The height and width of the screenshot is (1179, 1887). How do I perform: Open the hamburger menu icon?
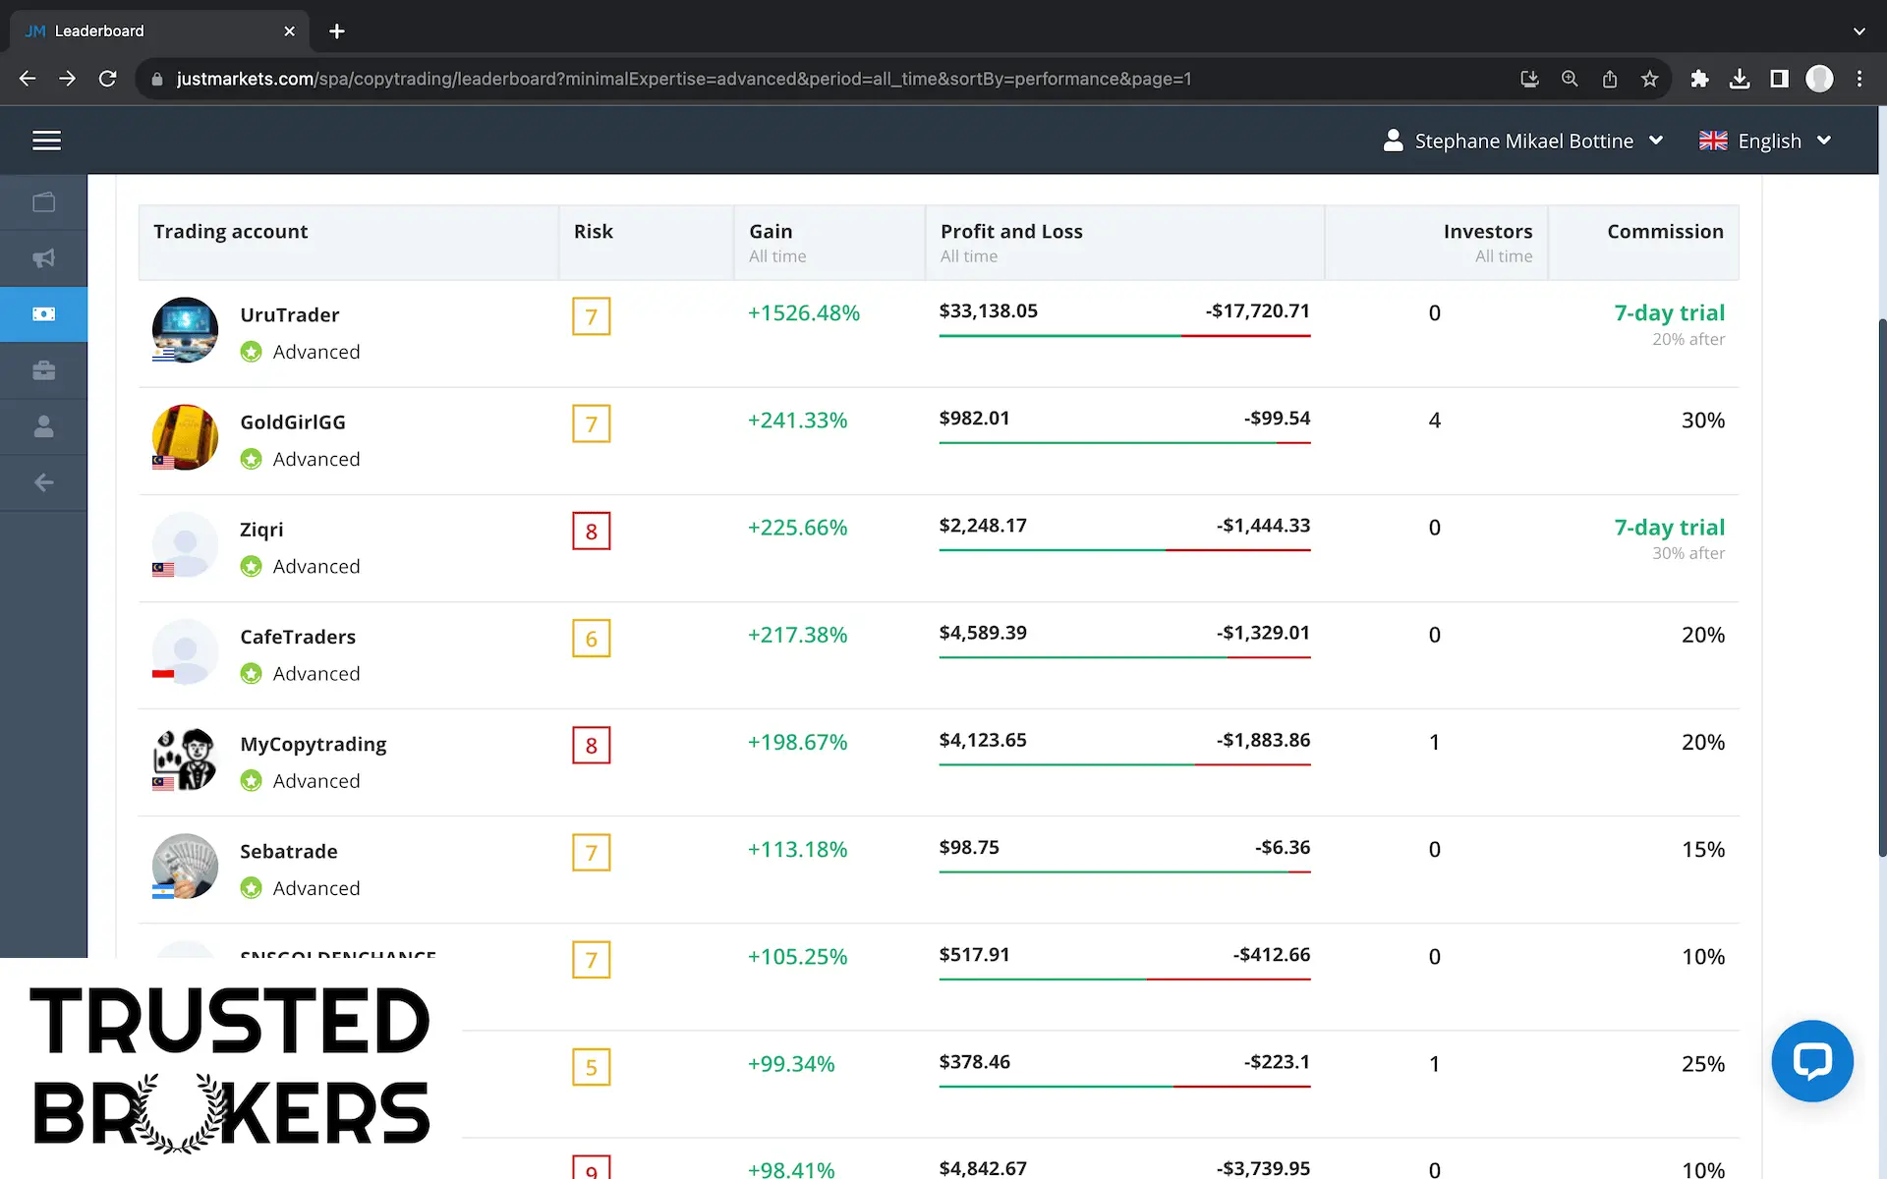pos(46,140)
